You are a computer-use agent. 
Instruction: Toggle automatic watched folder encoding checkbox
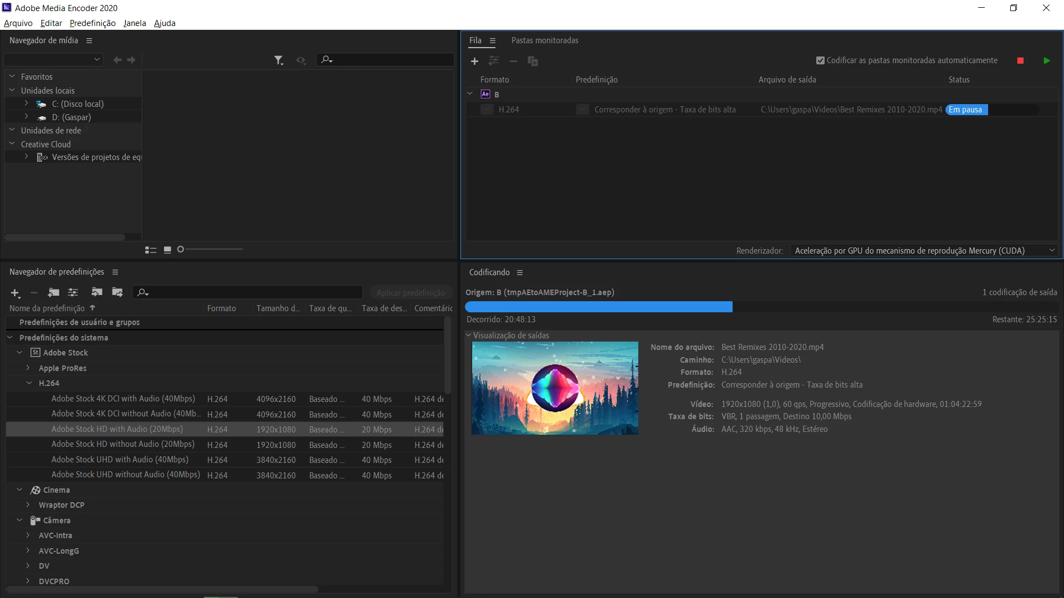[x=820, y=60]
